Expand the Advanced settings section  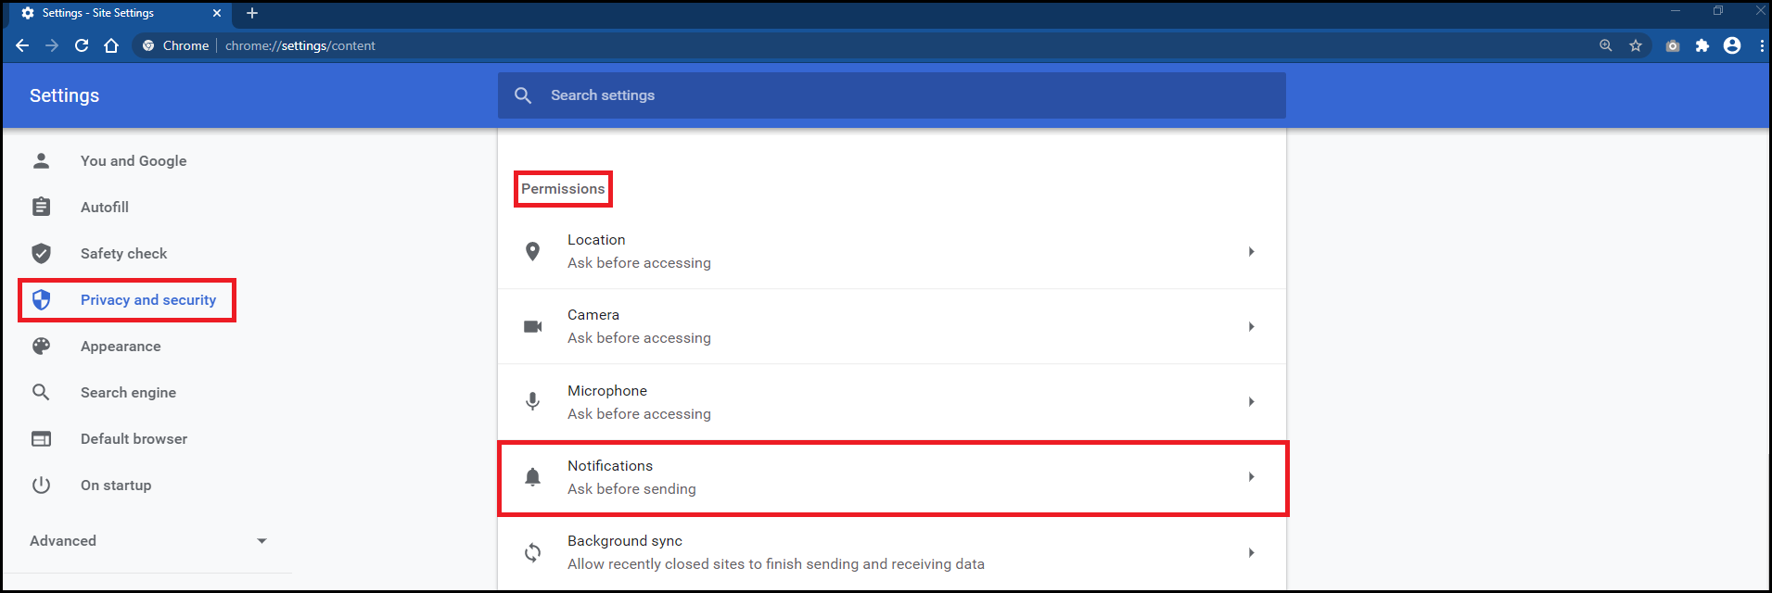(x=148, y=541)
